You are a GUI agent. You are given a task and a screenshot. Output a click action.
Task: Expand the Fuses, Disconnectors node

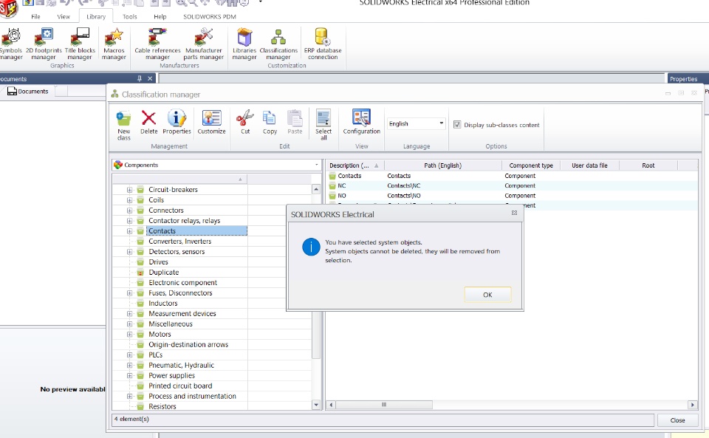(130, 293)
